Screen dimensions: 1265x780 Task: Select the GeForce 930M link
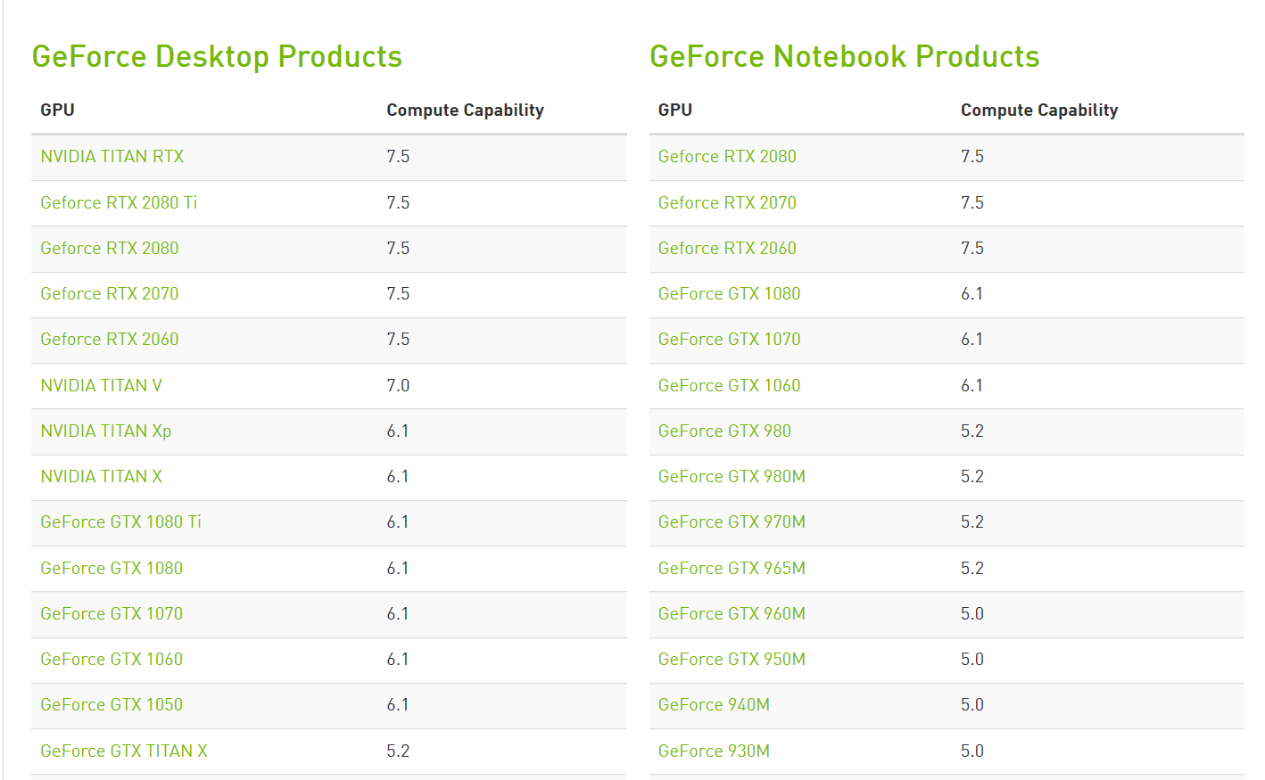pyautogui.click(x=714, y=751)
